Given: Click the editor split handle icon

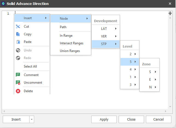Looking at the screenshot, I should 170,13.
